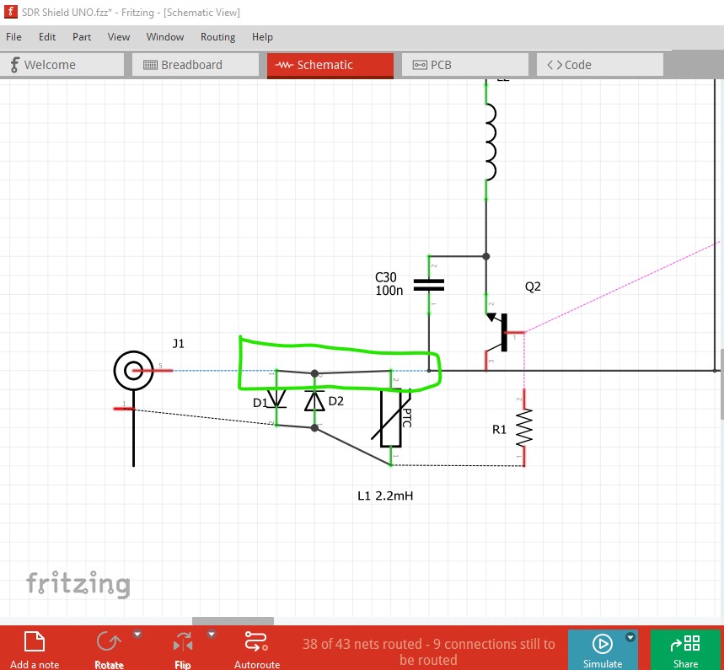
Task: Click the wire junction above Q2 collector
Action: pos(485,256)
